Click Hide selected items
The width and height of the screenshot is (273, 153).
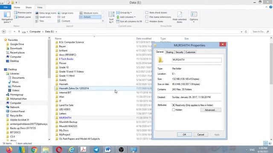click(180, 17)
